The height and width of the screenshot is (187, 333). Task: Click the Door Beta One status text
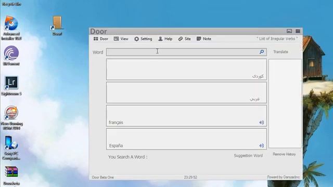coord(103,177)
